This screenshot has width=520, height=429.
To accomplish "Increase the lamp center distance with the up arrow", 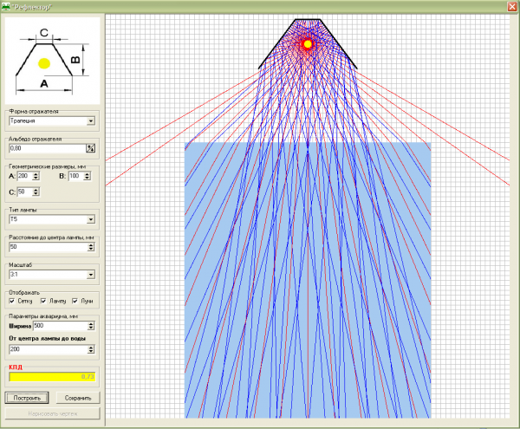I will pos(91,244).
